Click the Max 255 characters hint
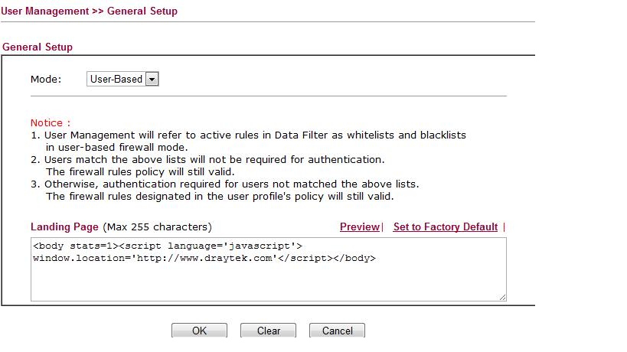The height and width of the screenshot is (352, 627). (x=157, y=227)
